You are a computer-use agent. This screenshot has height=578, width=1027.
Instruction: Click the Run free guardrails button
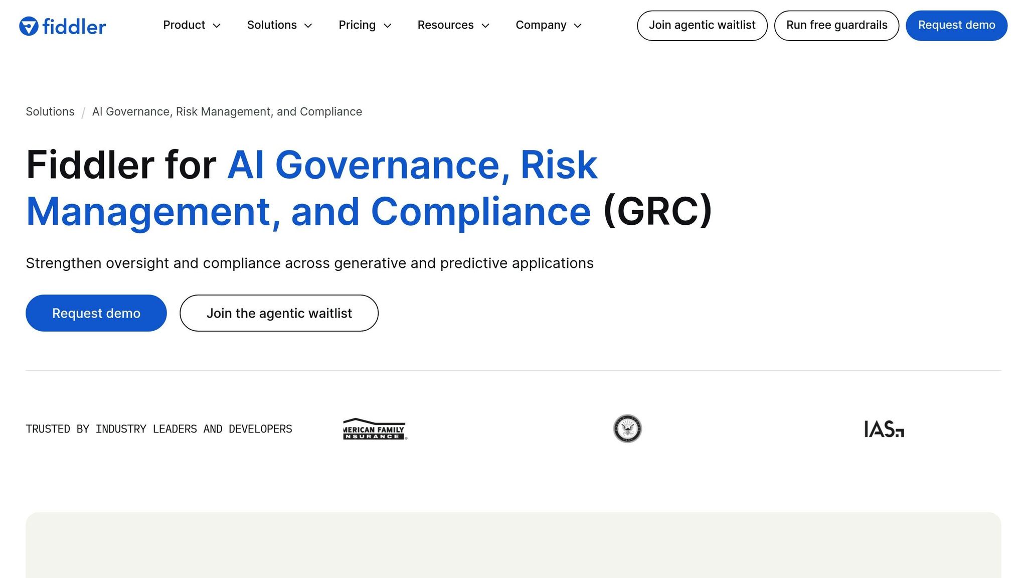click(x=836, y=26)
